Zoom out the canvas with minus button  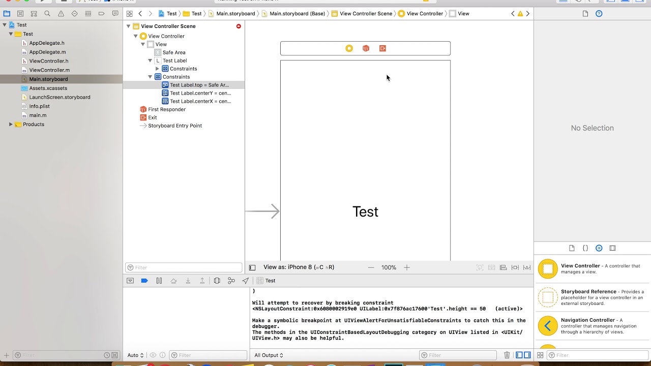coord(371,267)
